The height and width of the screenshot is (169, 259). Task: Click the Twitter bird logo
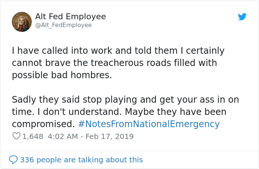pyautogui.click(x=242, y=17)
